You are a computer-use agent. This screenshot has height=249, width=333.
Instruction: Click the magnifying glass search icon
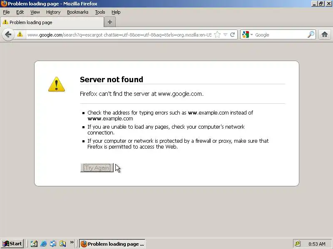[x=311, y=34]
